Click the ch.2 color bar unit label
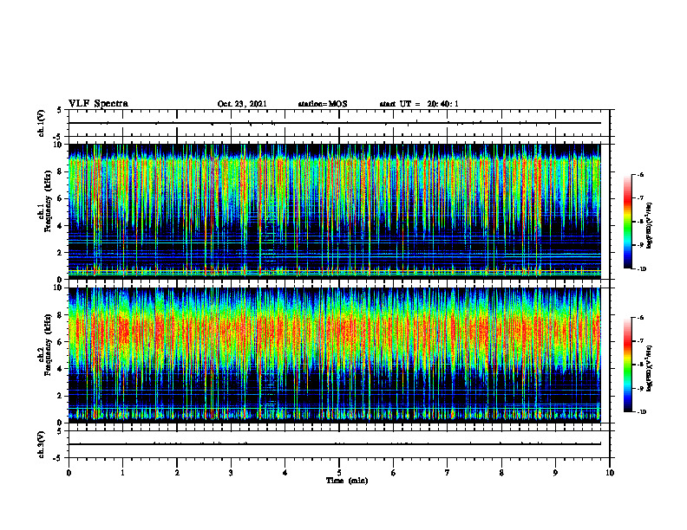Screen dimensions: 687x530 [650, 368]
